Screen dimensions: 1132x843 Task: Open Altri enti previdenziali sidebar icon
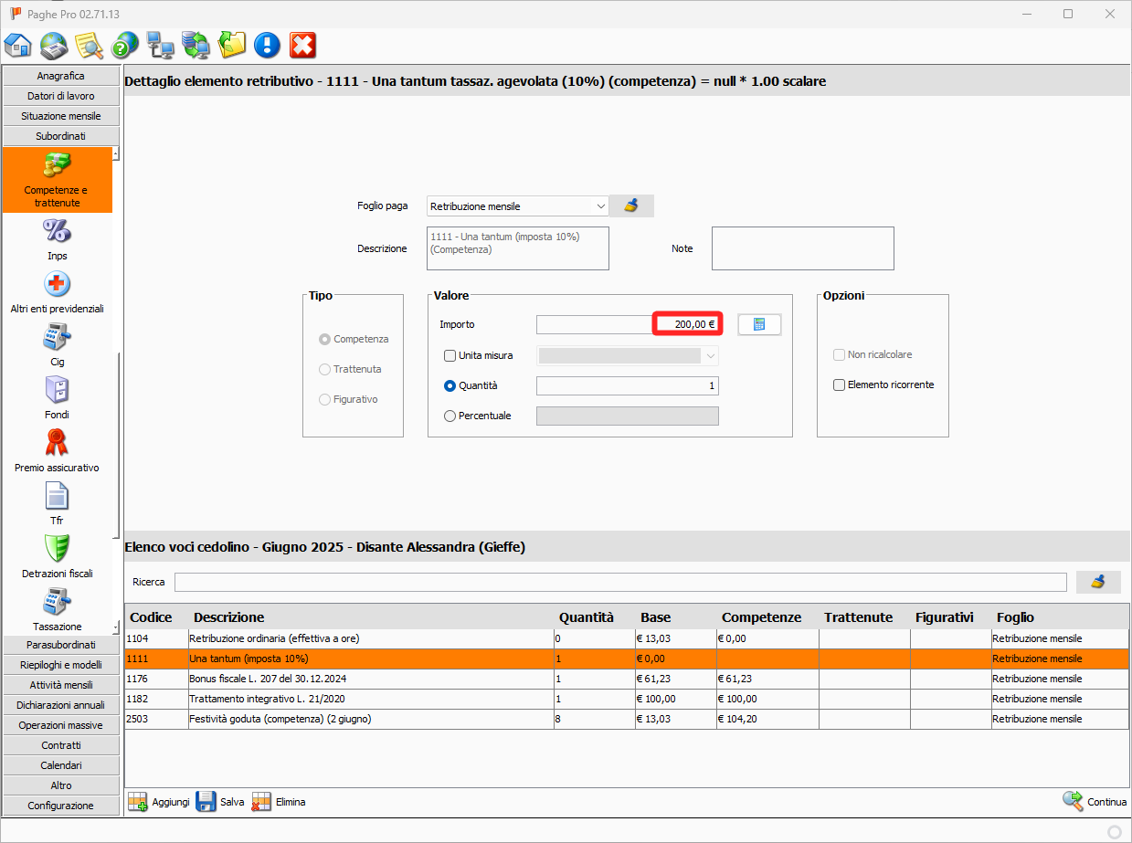(58, 284)
